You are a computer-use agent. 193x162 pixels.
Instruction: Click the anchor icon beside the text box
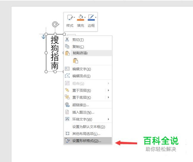coord(43,37)
